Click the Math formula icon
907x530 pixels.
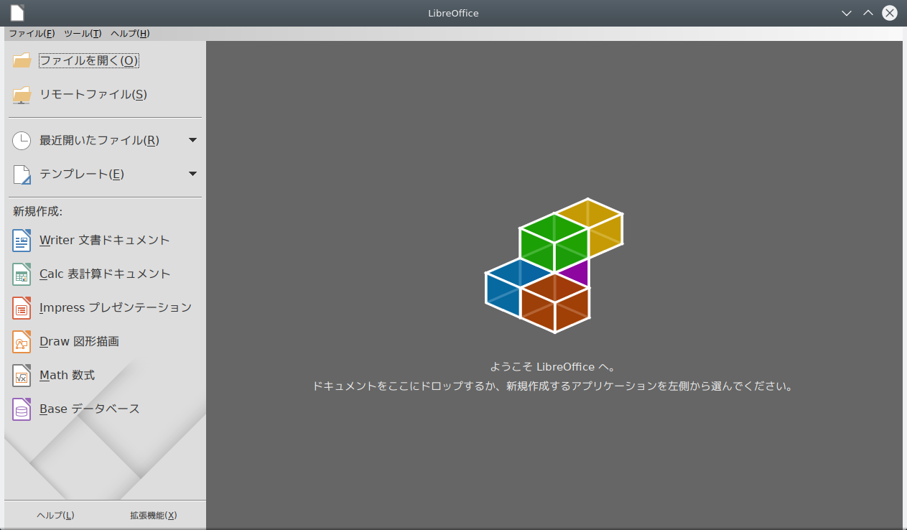click(22, 376)
